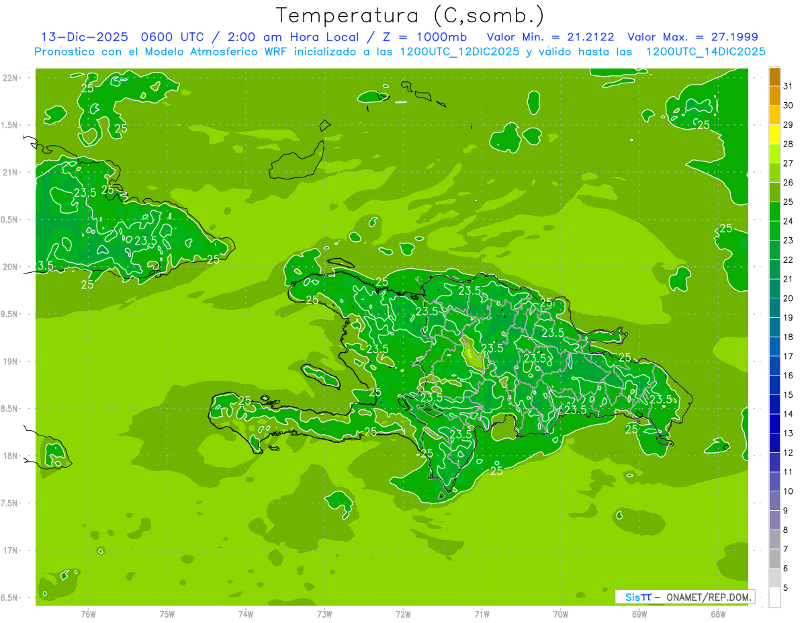Click legend value "29"
The height and width of the screenshot is (623, 806).
[x=788, y=124]
